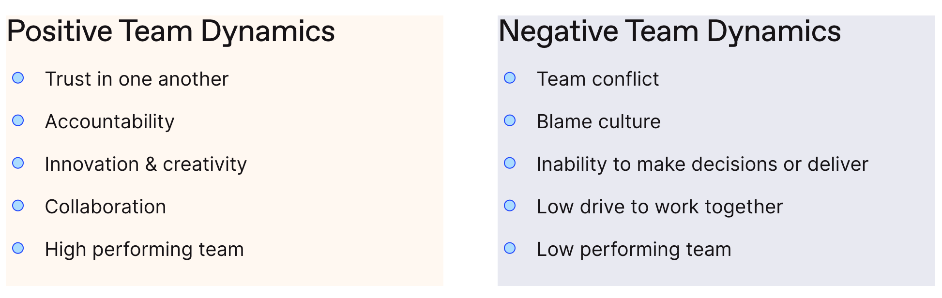Image resolution: width=942 pixels, height=298 pixels.
Task: Click the "Collaboration" list item
Action: click(x=106, y=207)
